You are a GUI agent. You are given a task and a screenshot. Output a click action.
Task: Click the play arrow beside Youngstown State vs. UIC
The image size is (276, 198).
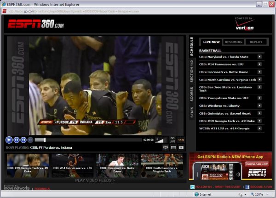point(259,98)
